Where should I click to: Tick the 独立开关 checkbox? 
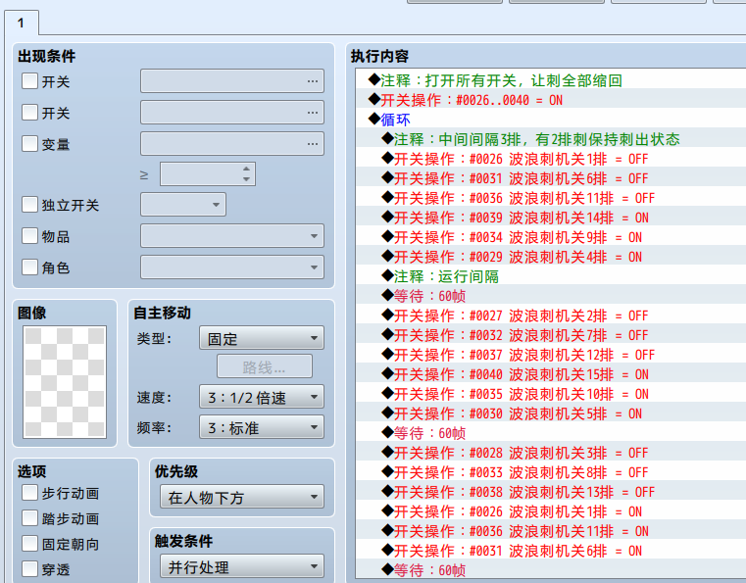tap(29, 205)
